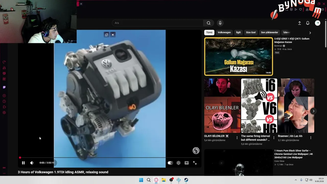Open Raenee Ah Laz Ah short title

290,136
